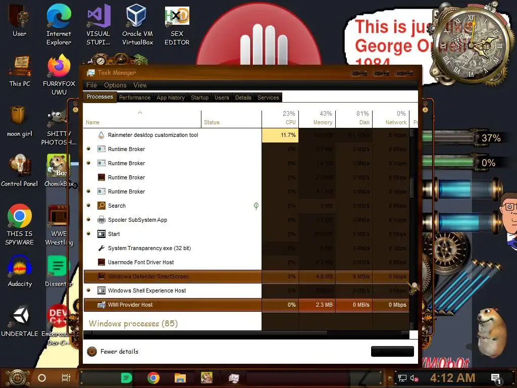Switch to the Performance tab
Image resolution: width=517 pixels, height=388 pixels.
134,98
